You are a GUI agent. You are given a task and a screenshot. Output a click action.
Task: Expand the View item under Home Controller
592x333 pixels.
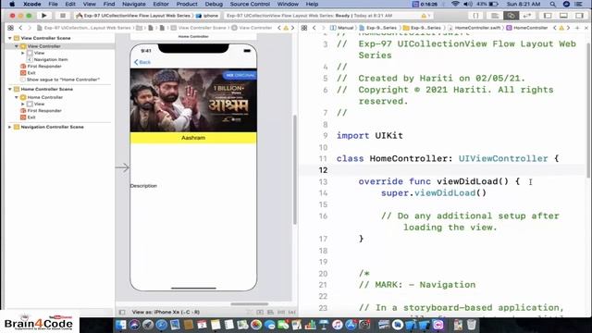(x=23, y=104)
